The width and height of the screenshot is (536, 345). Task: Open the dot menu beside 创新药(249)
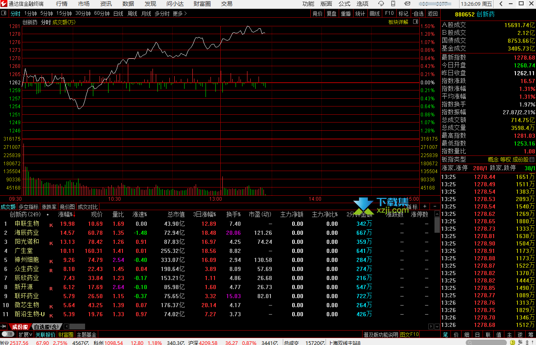48,214
